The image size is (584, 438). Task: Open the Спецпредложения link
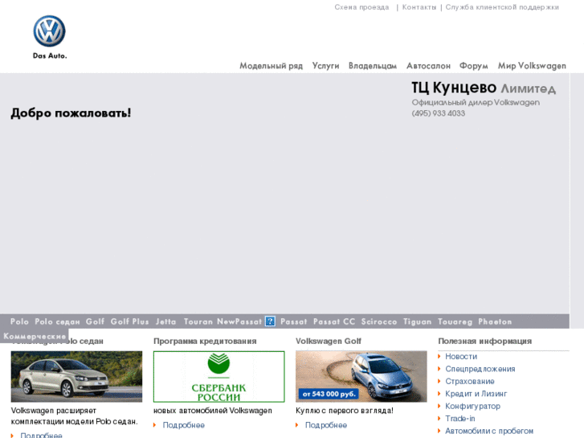point(480,369)
